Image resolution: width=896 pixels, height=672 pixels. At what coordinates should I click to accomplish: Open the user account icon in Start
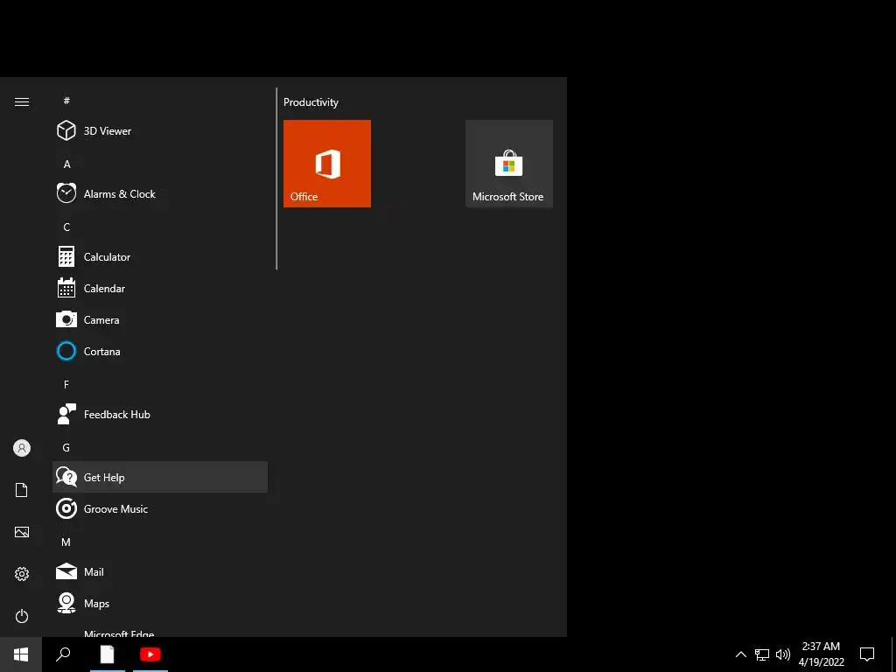point(22,448)
